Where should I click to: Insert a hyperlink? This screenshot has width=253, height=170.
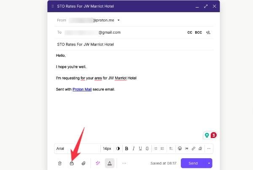point(194,149)
